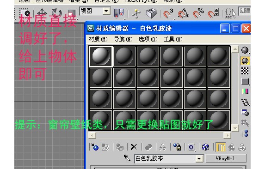
Task: Open the 导航(N) menu
Action: [123, 39]
